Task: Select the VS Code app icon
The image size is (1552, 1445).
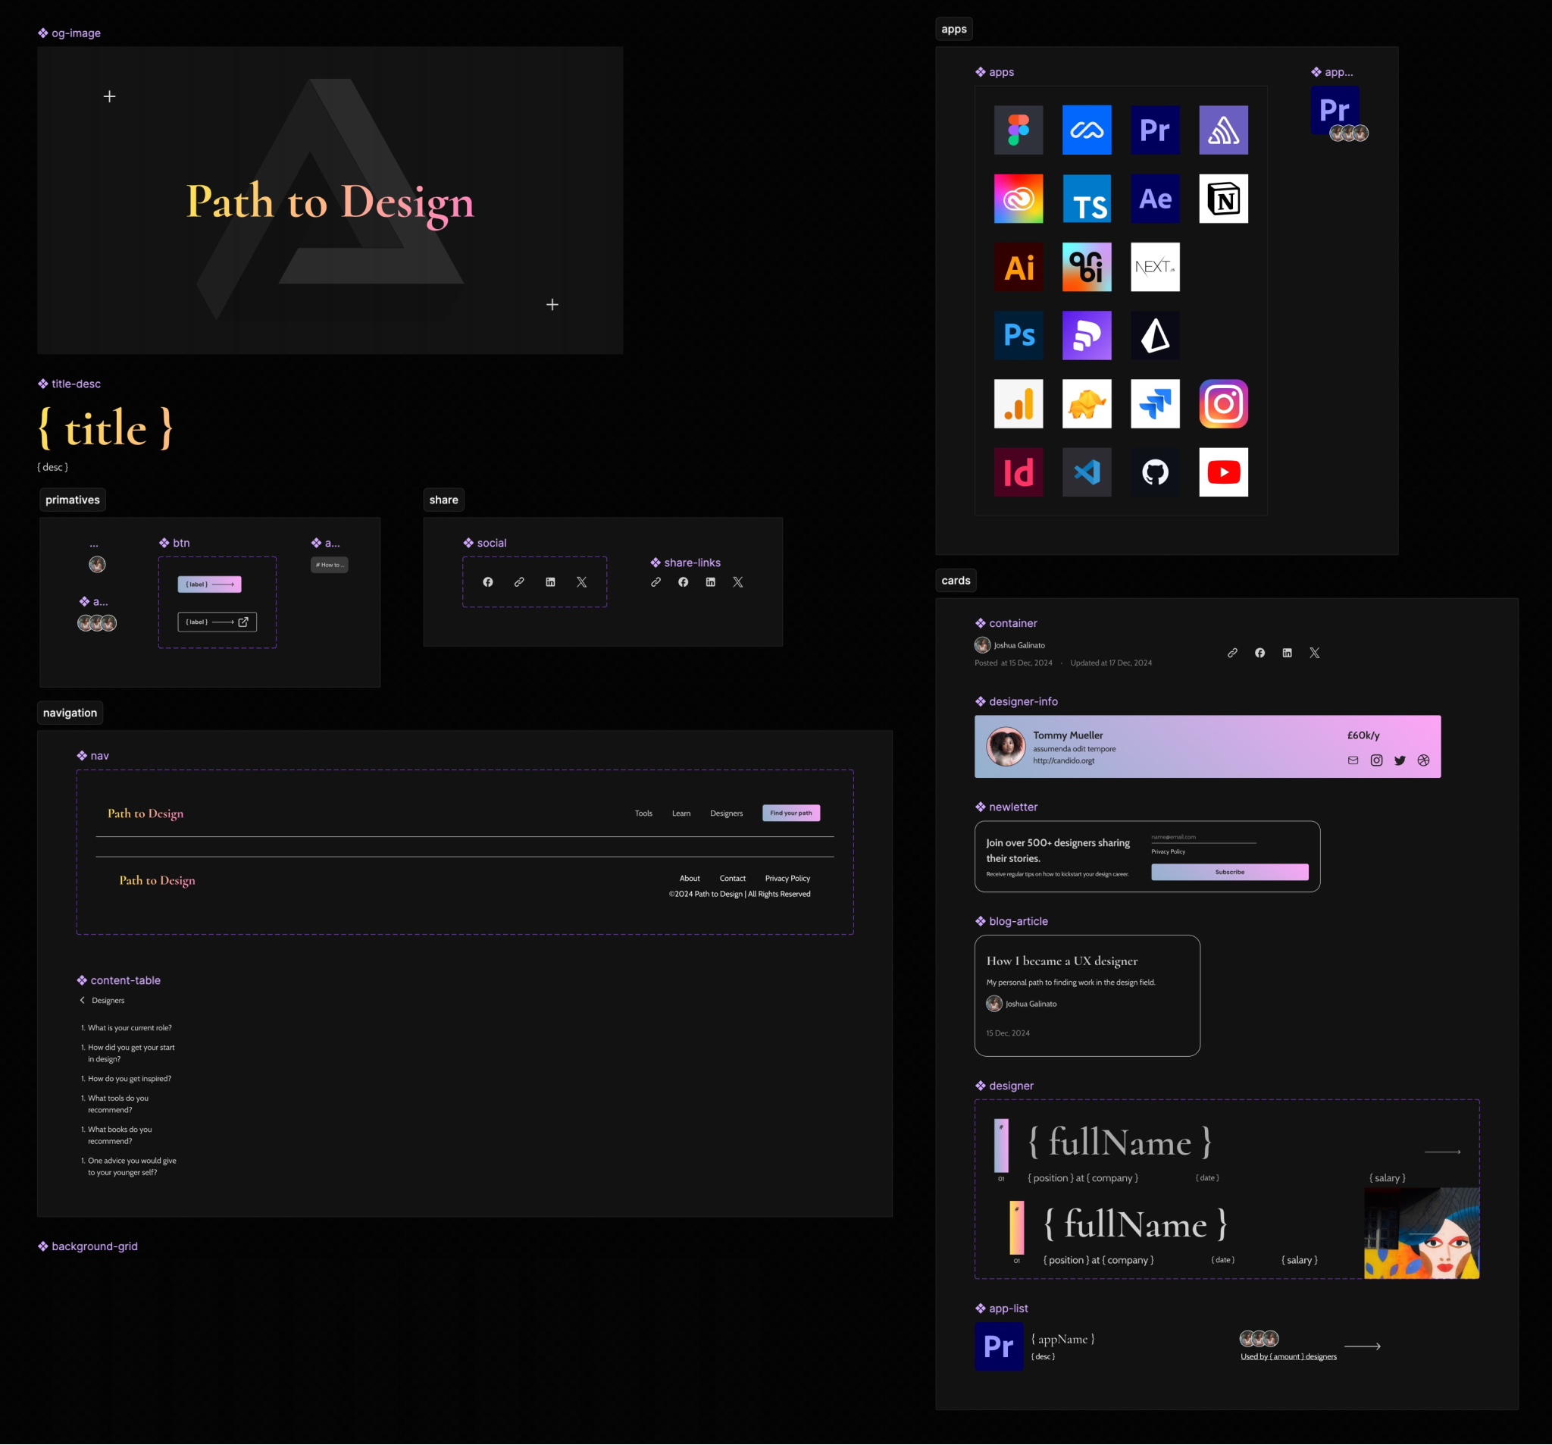Action: point(1087,472)
